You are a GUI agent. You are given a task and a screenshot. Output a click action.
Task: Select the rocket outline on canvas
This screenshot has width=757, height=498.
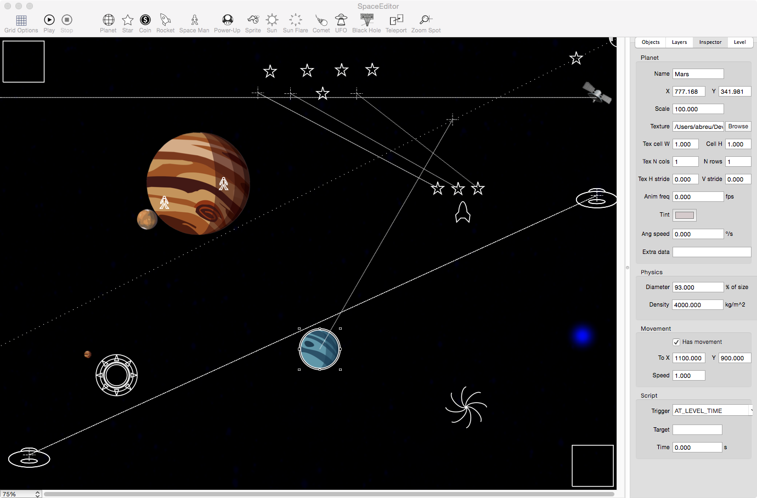(463, 212)
